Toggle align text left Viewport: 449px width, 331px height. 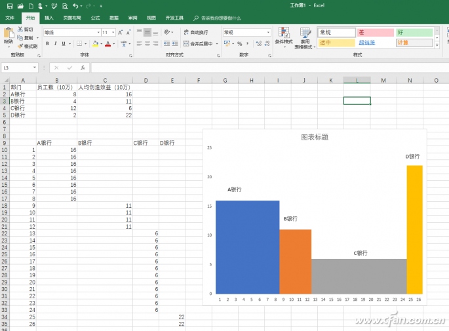coord(140,43)
